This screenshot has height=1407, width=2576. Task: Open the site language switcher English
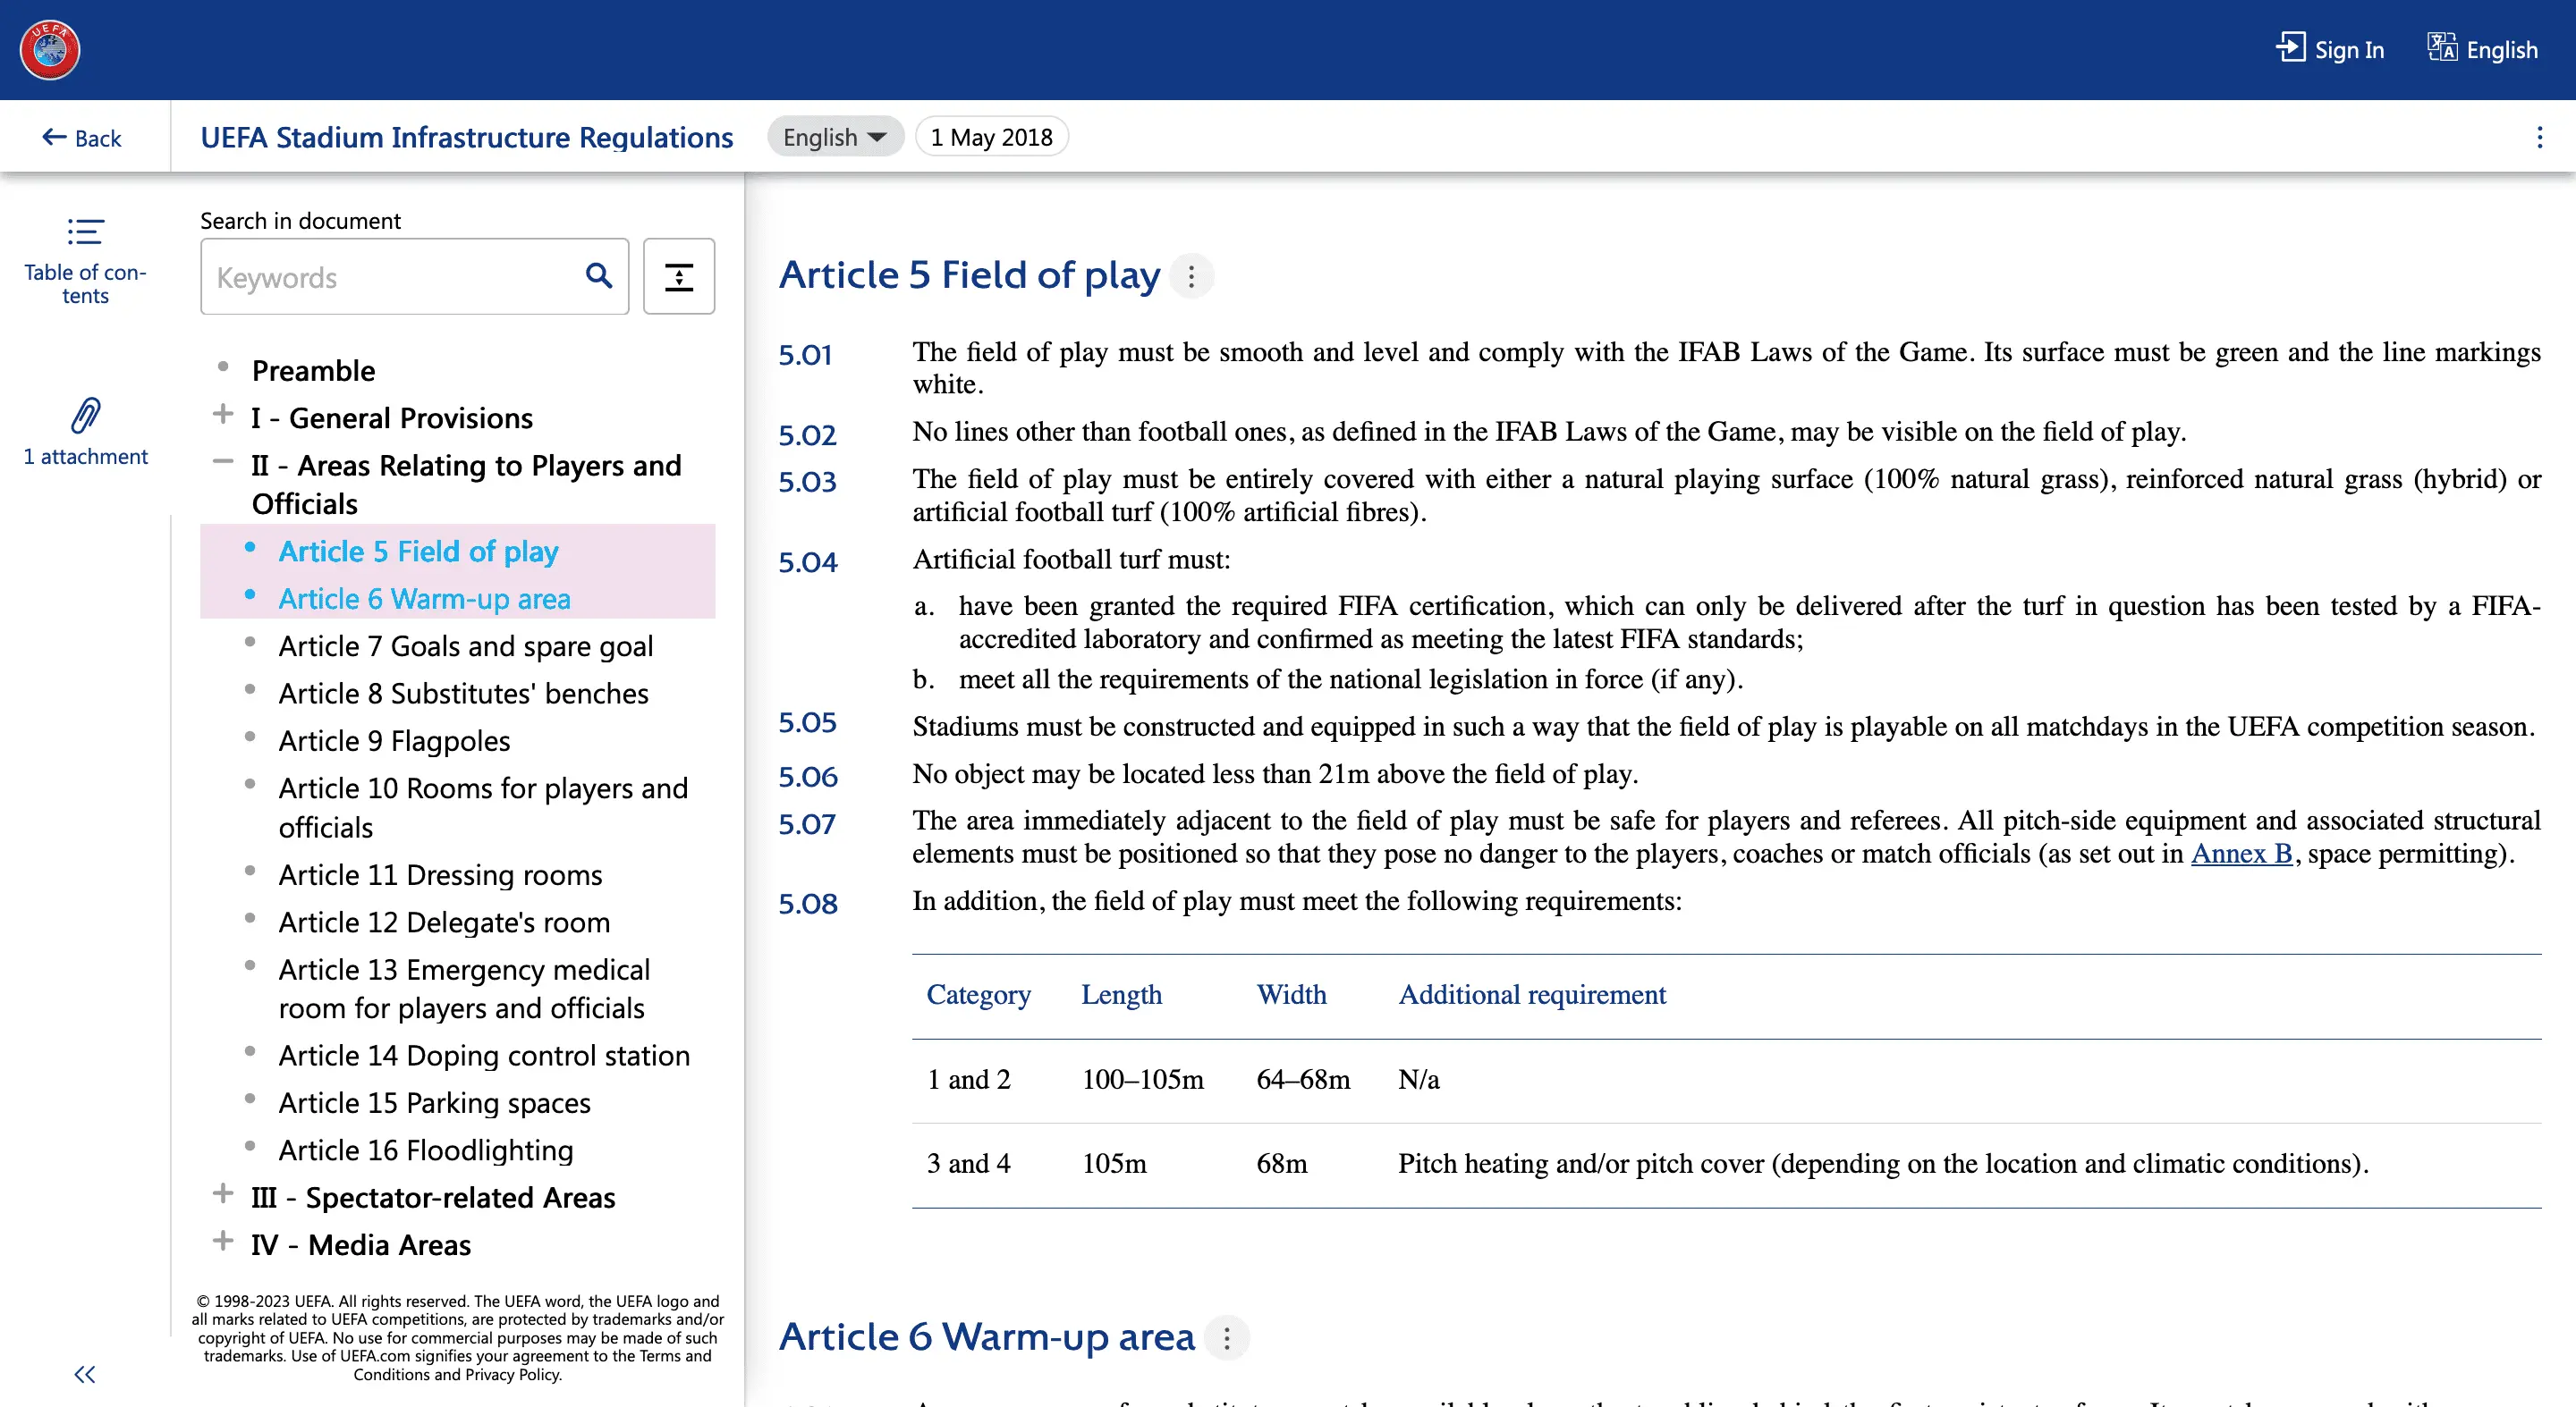[x=2483, y=49]
